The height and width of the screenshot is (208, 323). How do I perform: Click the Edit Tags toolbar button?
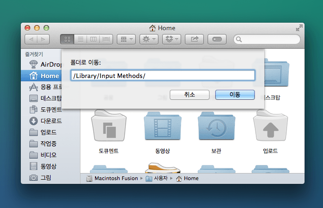click(217, 39)
